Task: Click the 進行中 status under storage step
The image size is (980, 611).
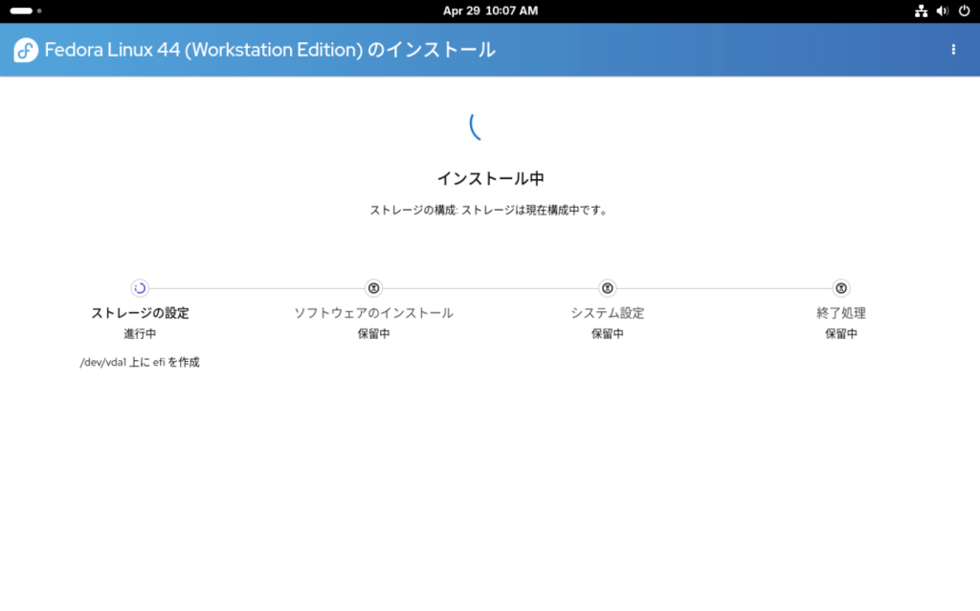Action: point(140,334)
